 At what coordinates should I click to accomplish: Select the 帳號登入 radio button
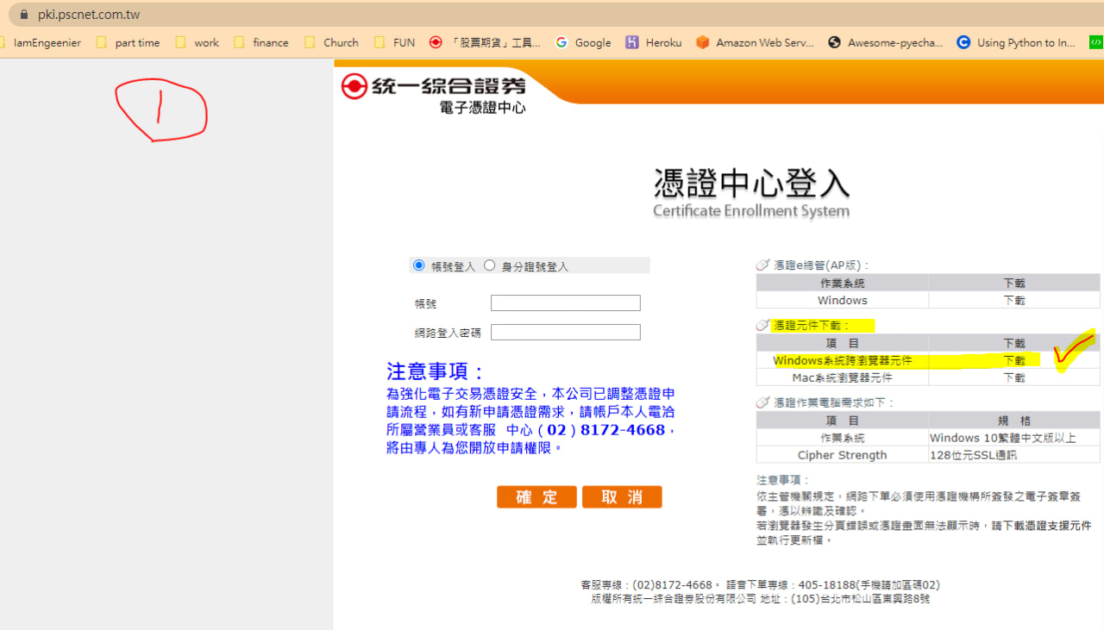(x=419, y=265)
